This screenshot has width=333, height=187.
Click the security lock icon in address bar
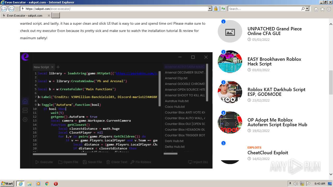pos(216,9)
